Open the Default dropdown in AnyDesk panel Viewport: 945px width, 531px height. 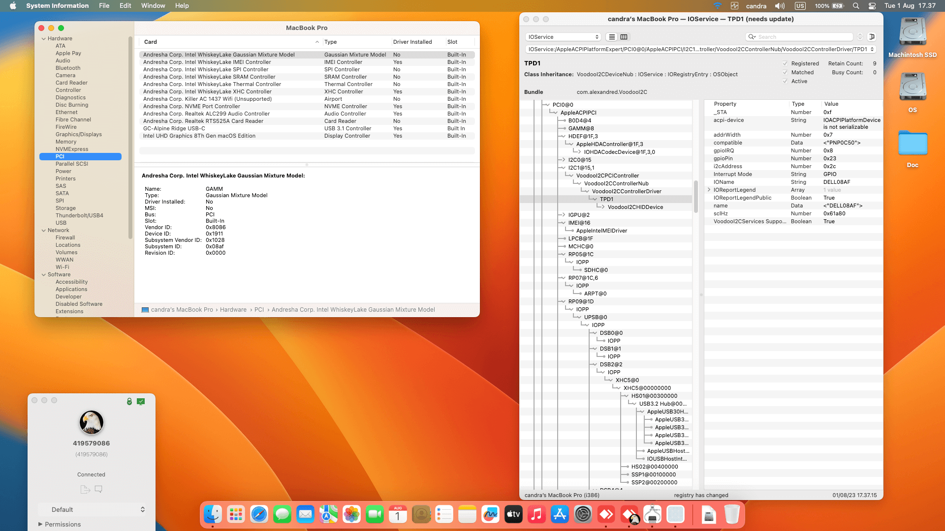[98, 509]
